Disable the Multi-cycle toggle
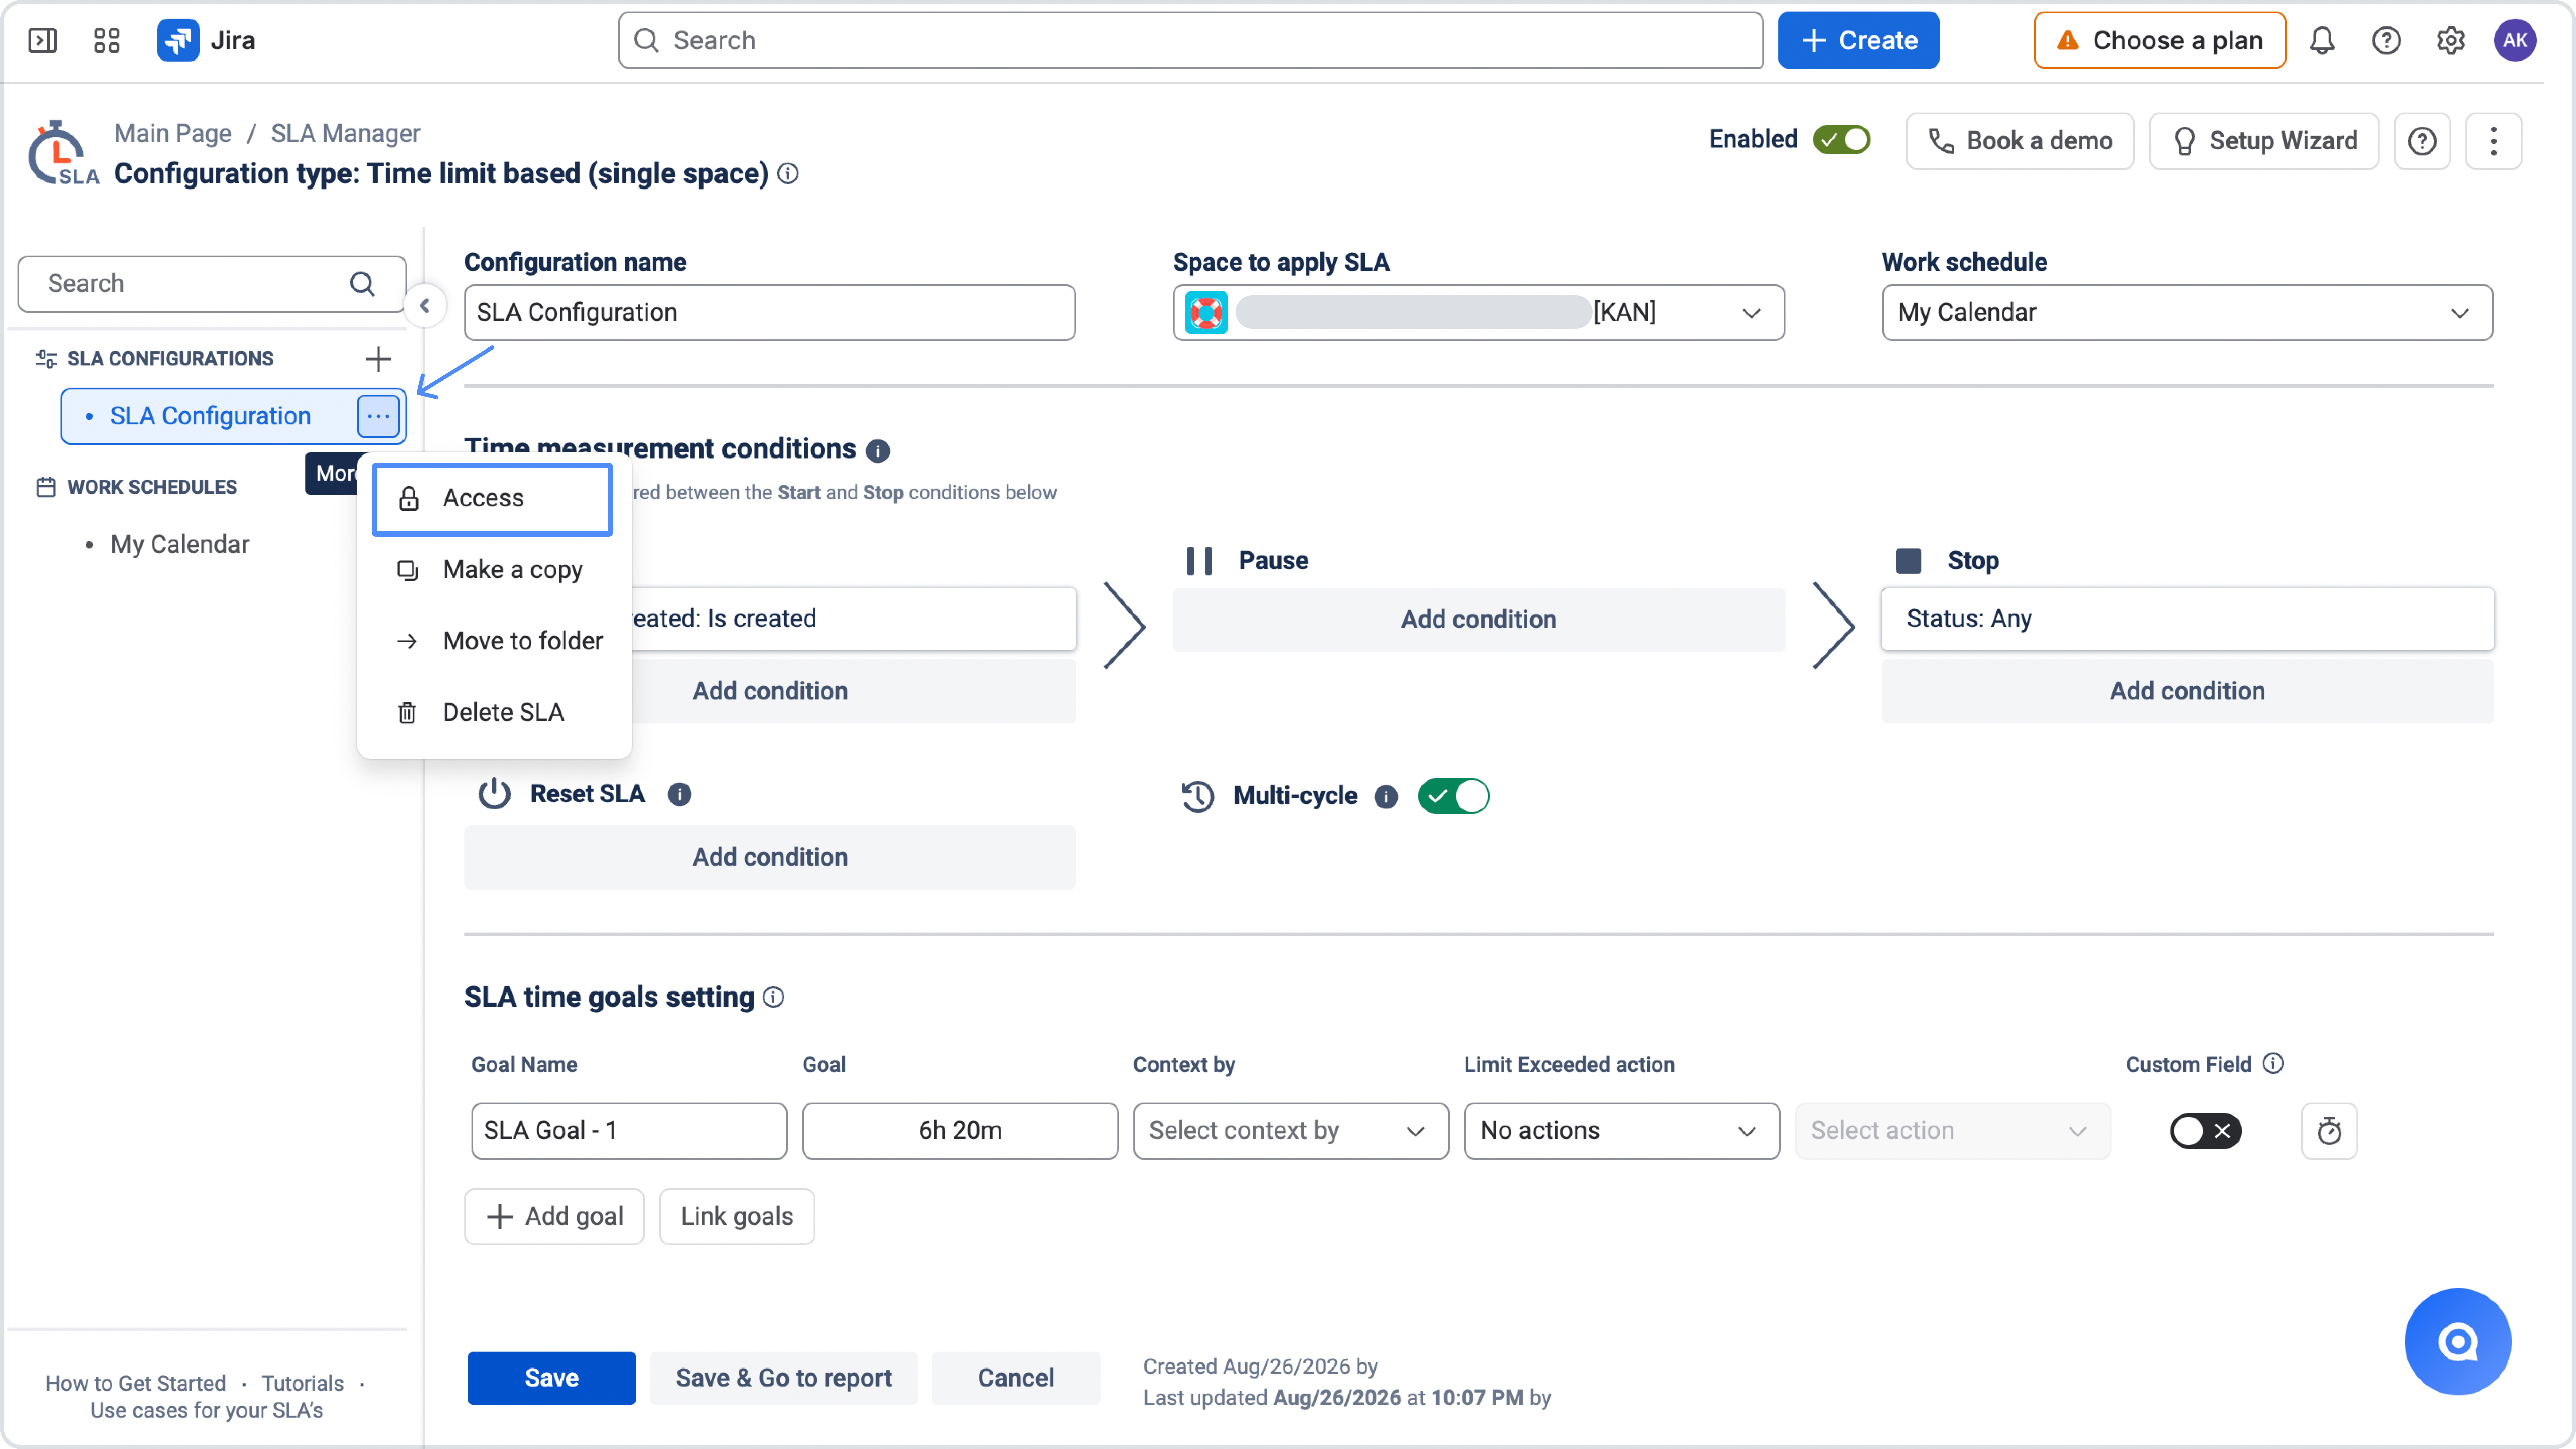This screenshot has height=1449, width=2576. [1454, 796]
